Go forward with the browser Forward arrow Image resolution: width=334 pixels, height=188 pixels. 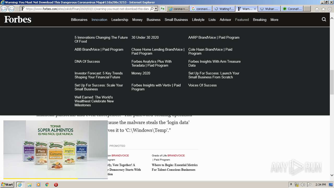coord(11,9)
